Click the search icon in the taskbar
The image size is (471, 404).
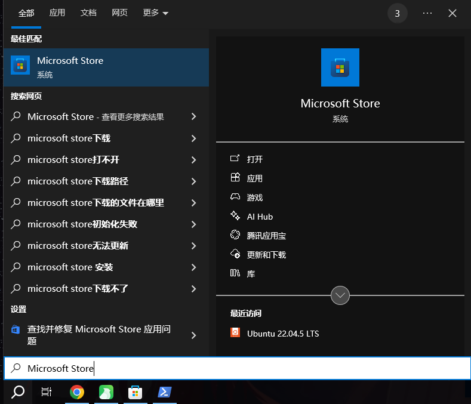point(18,392)
